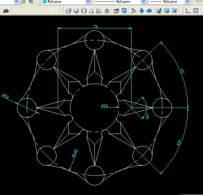Select the ø140 diameter dimension text
Viewport: 203px width, 195px height.
point(75,154)
